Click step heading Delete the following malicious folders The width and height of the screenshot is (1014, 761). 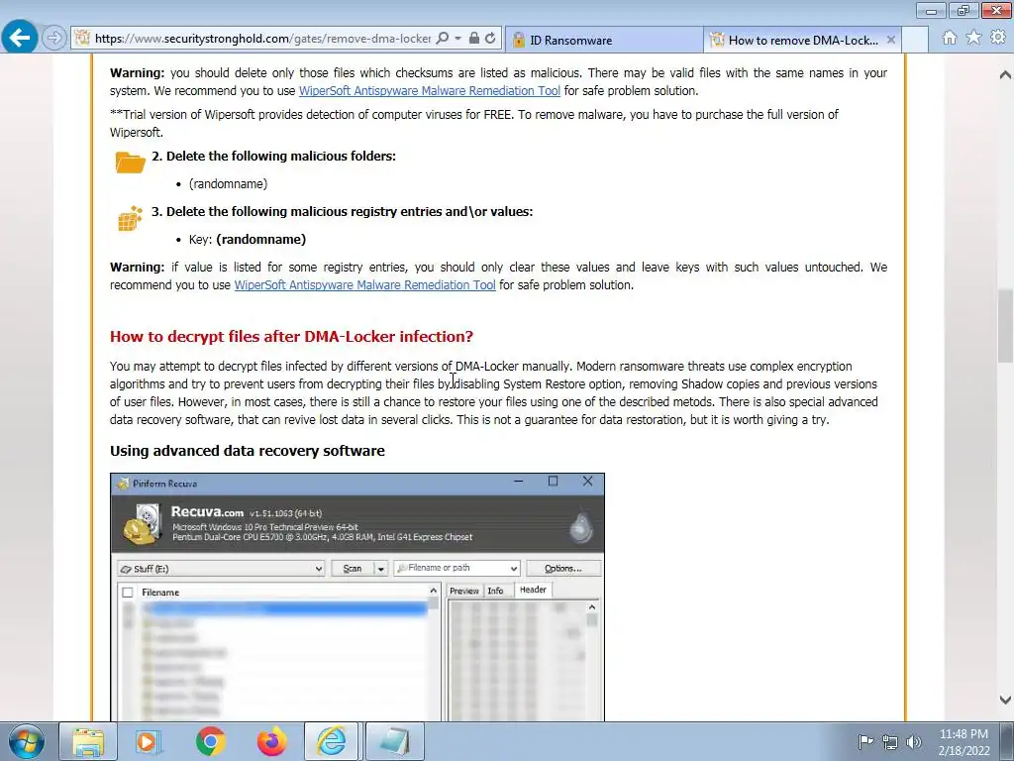[x=273, y=156]
